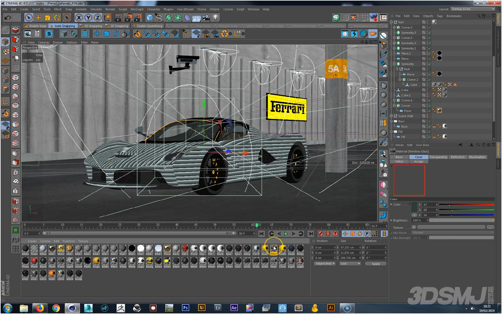
Task: Select the Scale tool in top toolbar
Action: point(48,18)
